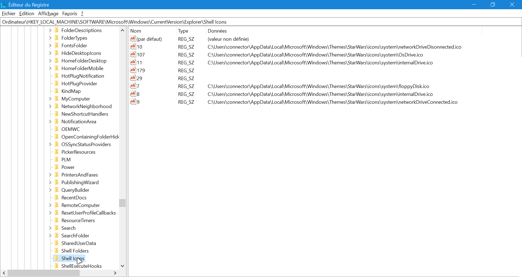Click the tree's vertical scrollbar down arrow

coord(122,266)
